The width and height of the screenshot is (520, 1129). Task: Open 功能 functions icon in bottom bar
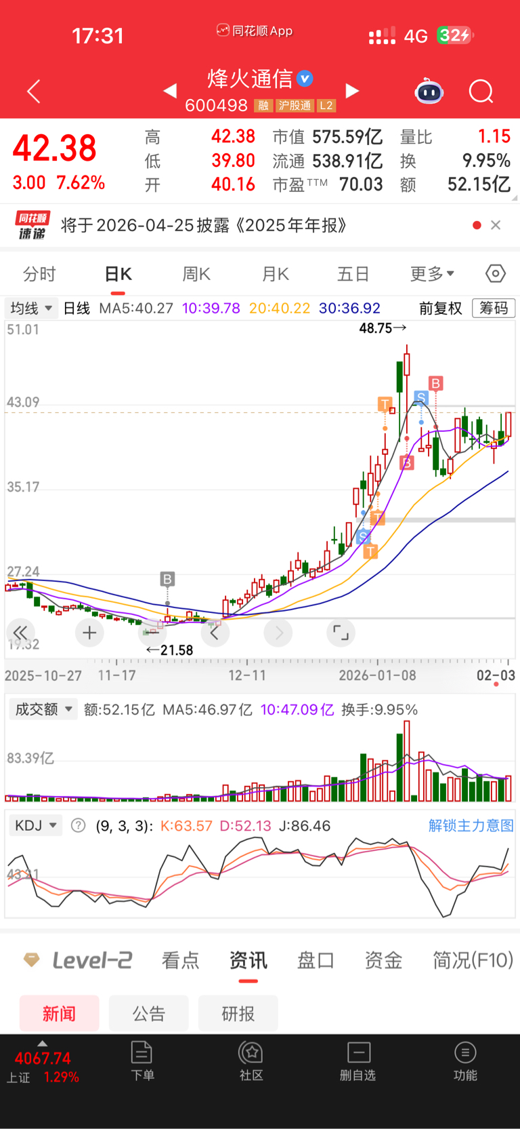coord(465,1061)
